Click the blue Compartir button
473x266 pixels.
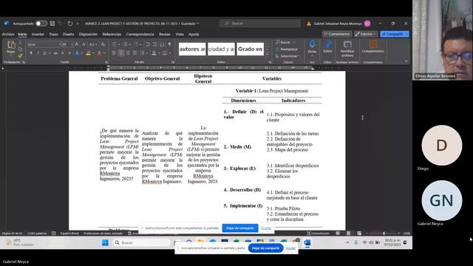[394, 34]
